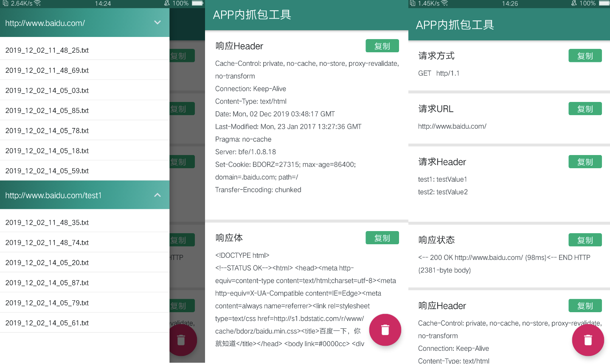This screenshot has height=364, width=610.
Task: Open the chevron on the baidu.com header bar
Action: click(x=157, y=23)
